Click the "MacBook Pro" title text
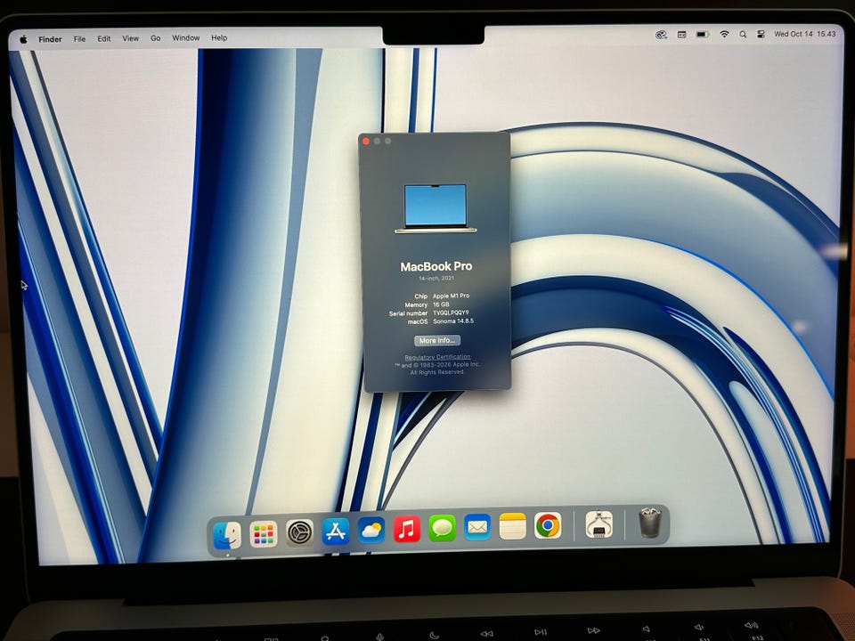The image size is (855, 641). pyautogui.click(x=436, y=266)
